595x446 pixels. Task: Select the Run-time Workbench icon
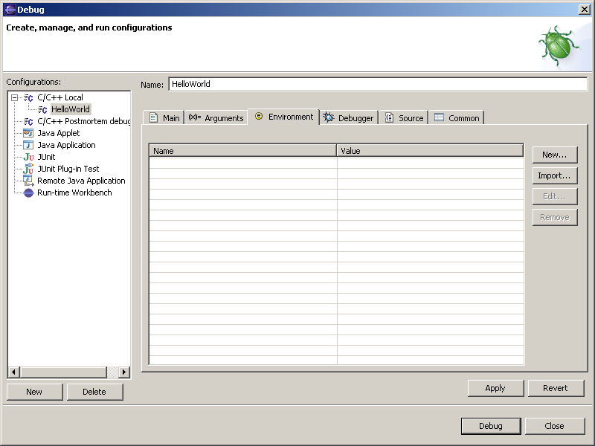coord(28,193)
